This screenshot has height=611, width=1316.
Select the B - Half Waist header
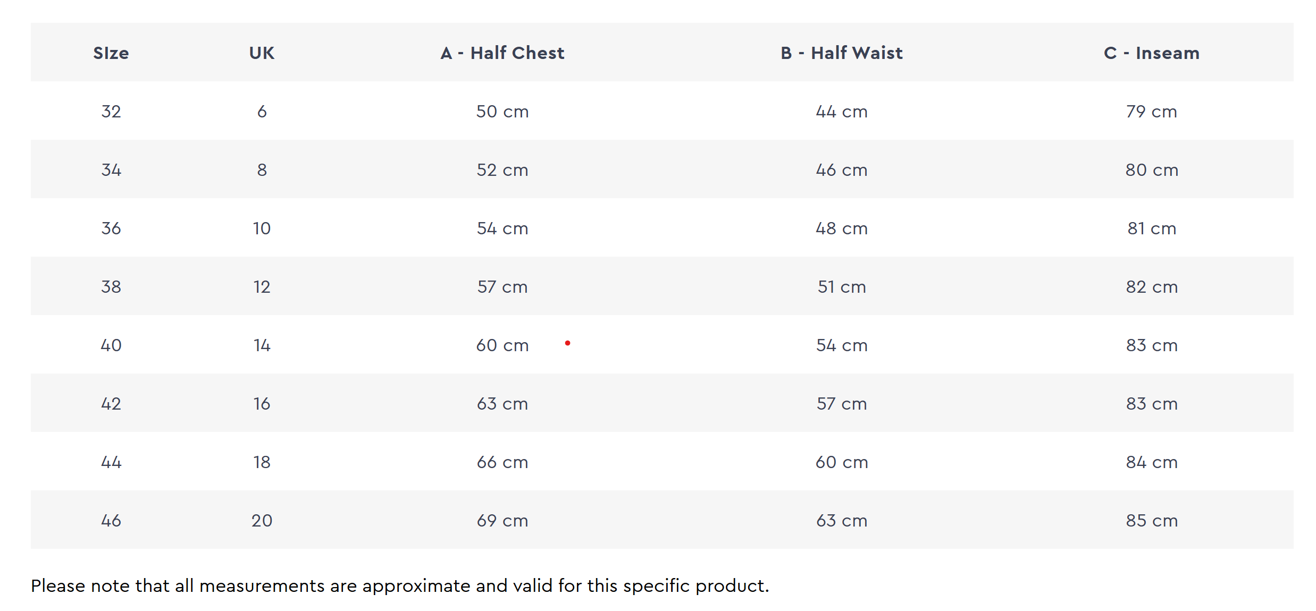tap(842, 53)
